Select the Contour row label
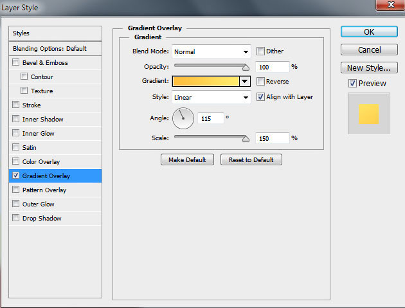The height and width of the screenshot is (308, 405). click(42, 77)
